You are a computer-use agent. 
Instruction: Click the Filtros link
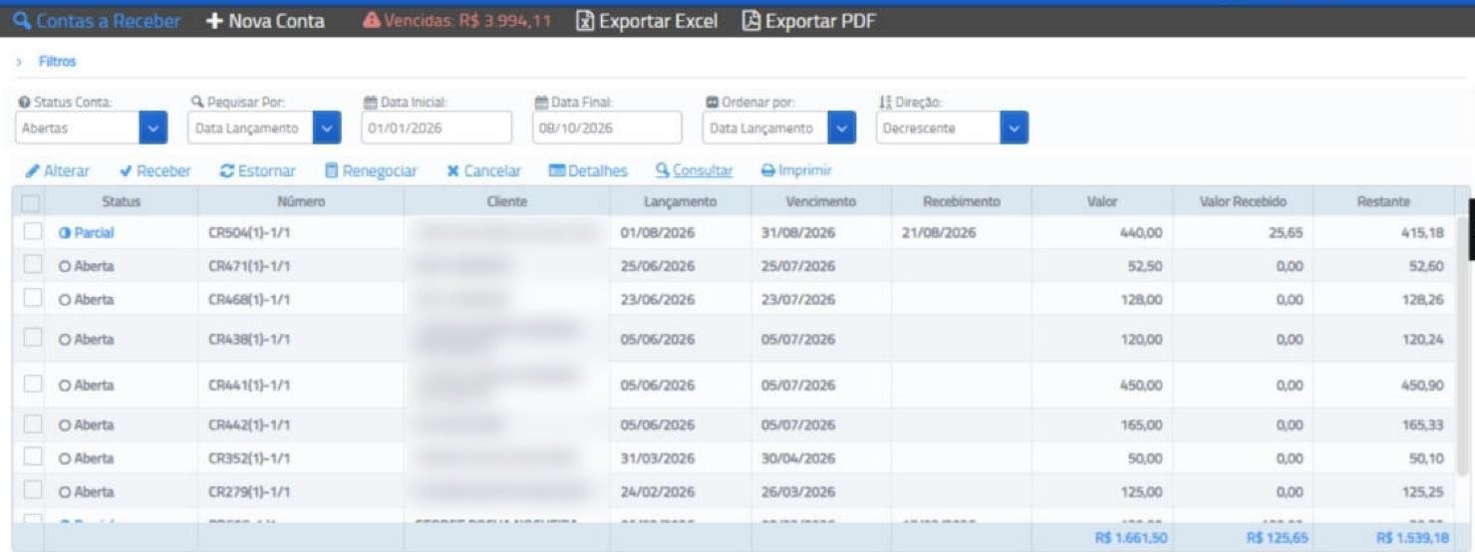tap(57, 62)
